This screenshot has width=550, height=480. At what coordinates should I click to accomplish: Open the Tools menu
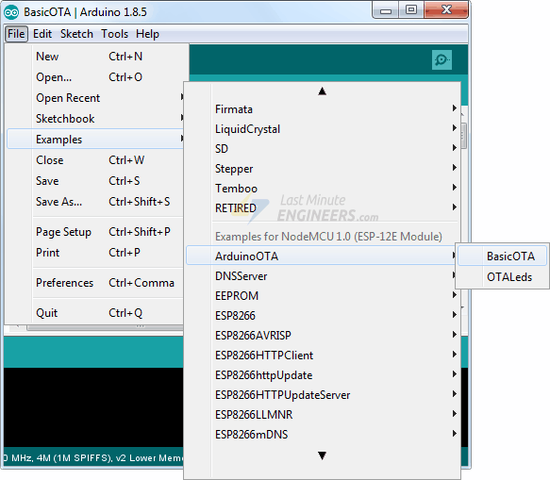click(115, 34)
